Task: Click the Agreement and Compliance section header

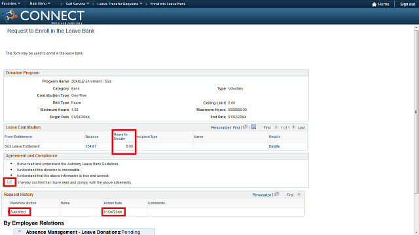Action: (31, 155)
